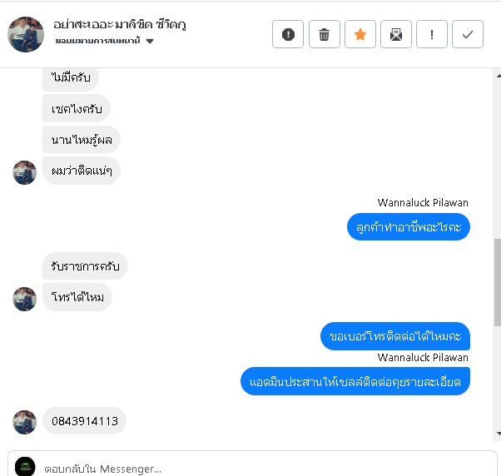Open the assign conversation dropdown arrow
This screenshot has height=476, width=501.
(x=150, y=41)
